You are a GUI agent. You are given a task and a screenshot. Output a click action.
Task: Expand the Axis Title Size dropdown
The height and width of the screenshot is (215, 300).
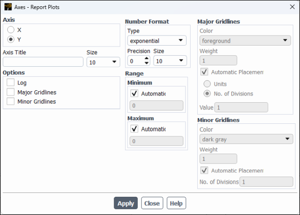pyautogui.click(x=103, y=62)
